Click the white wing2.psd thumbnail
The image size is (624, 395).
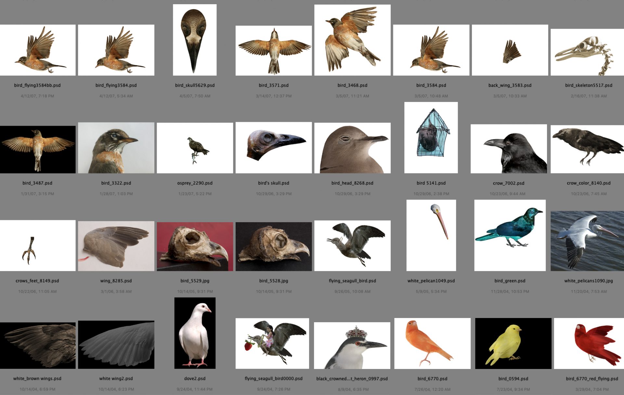[x=116, y=344]
